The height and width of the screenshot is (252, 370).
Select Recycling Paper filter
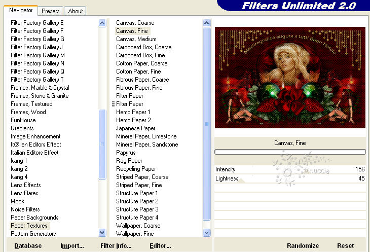pos(136,169)
